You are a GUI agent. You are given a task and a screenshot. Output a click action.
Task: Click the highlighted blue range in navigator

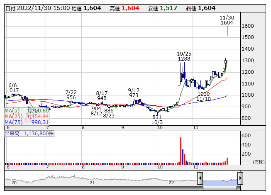pyautogui.click(x=220, y=179)
